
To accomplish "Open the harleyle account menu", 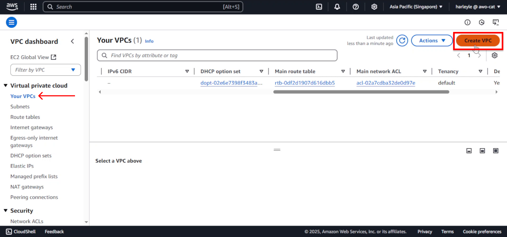I will 478,7.
